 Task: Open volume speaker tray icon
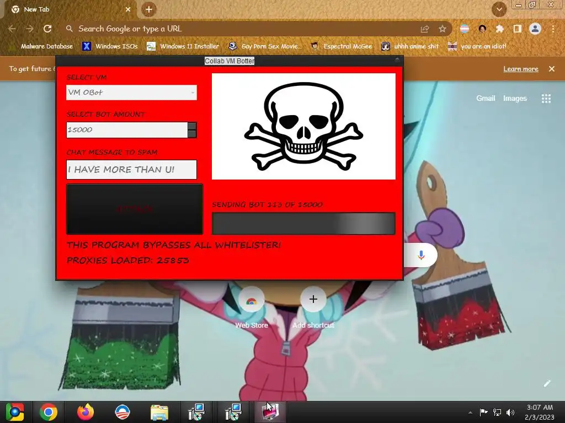pos(510,412)
